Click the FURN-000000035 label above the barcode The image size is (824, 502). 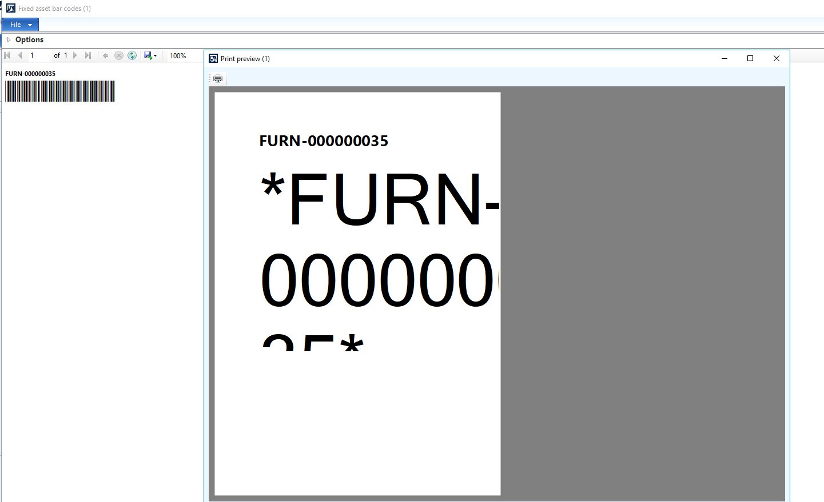30,73
